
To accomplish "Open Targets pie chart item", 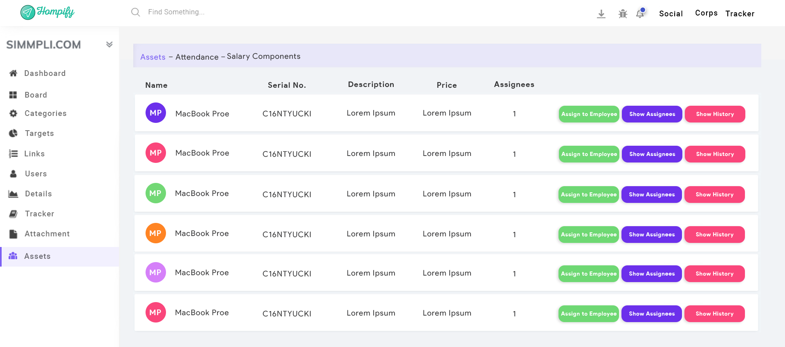I will point(39,133).
